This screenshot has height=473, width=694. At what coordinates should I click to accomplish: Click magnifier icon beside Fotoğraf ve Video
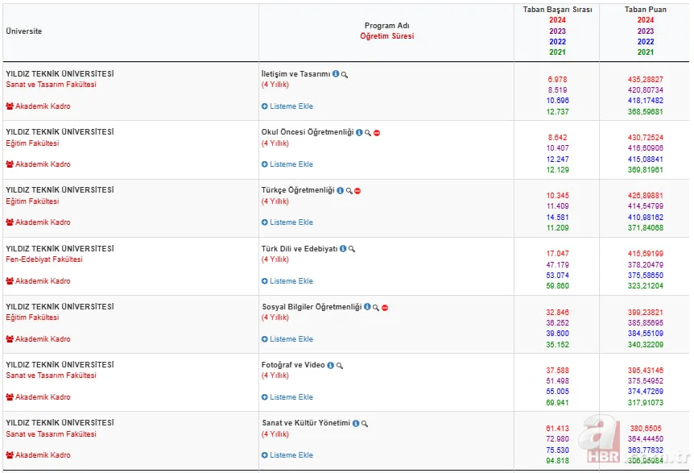340,365
